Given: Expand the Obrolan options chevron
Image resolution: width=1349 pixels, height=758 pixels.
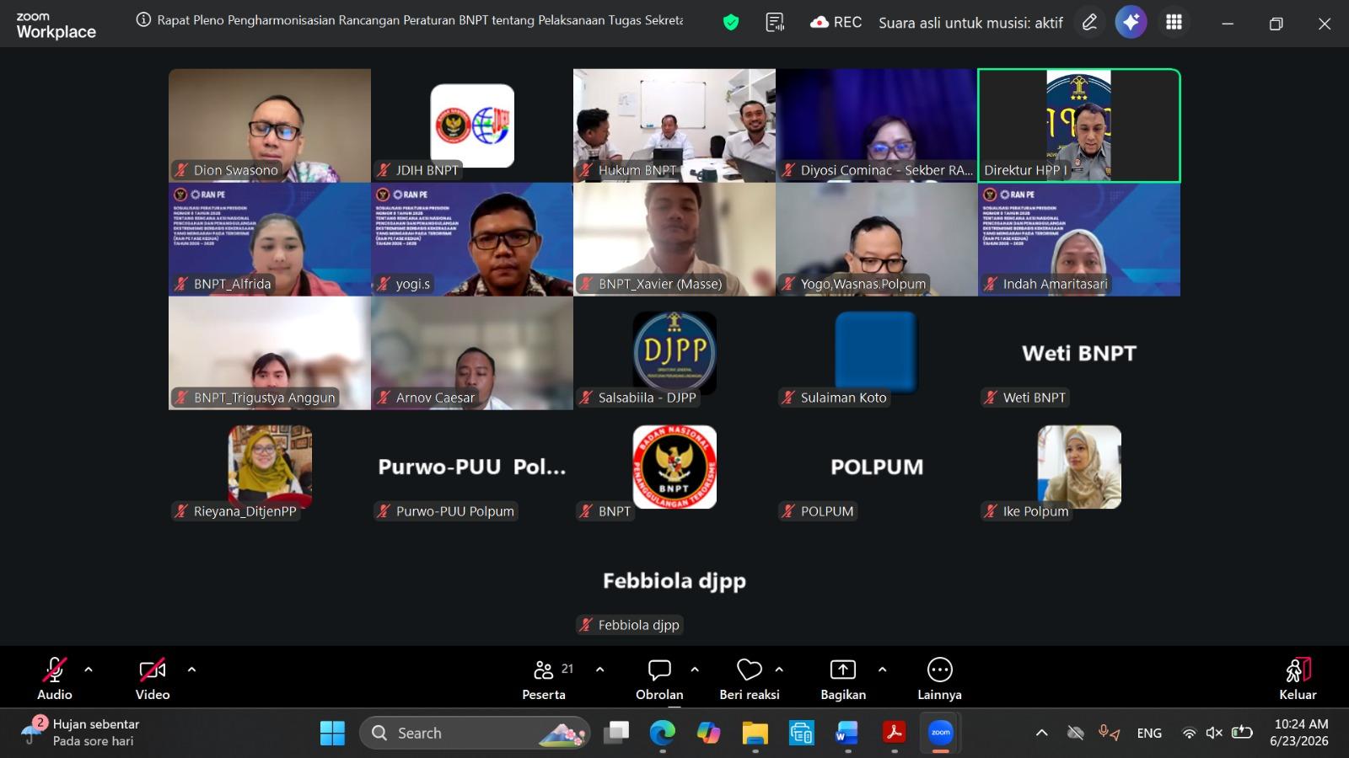Looking at the screenshot, I should click(695, 670).
